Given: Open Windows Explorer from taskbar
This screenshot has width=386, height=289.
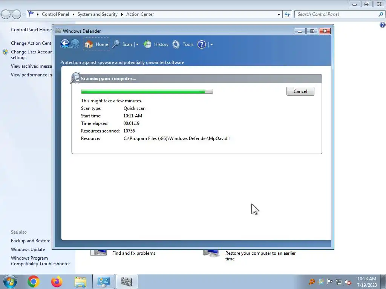Looking at the screenshot, I should 80,282.
